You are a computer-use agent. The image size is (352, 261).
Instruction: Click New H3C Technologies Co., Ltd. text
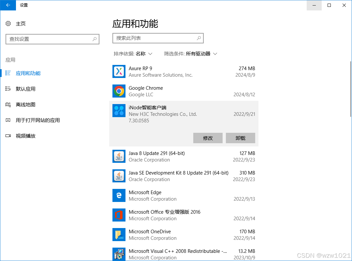pos(163,114)
